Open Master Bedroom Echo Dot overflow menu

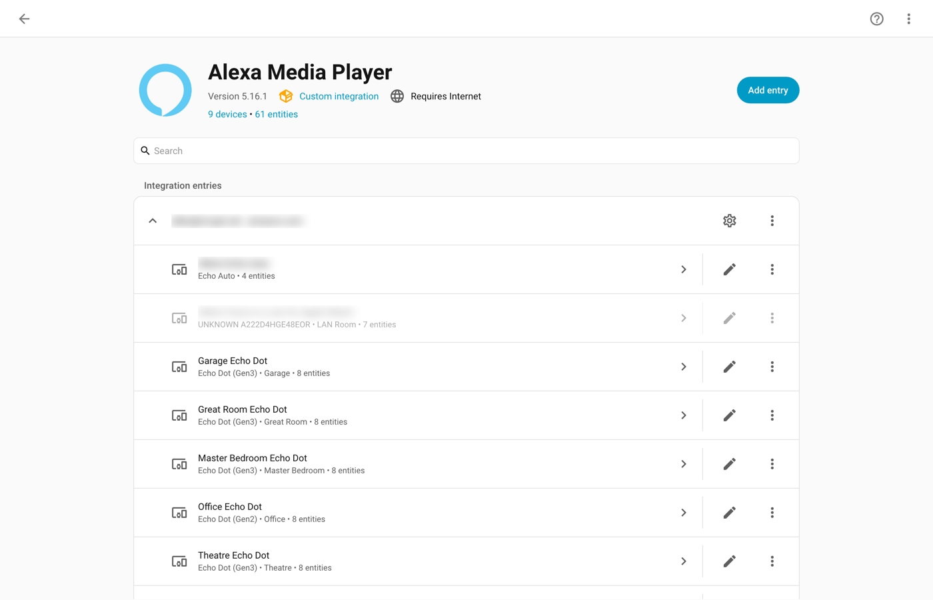pos(772,464)
